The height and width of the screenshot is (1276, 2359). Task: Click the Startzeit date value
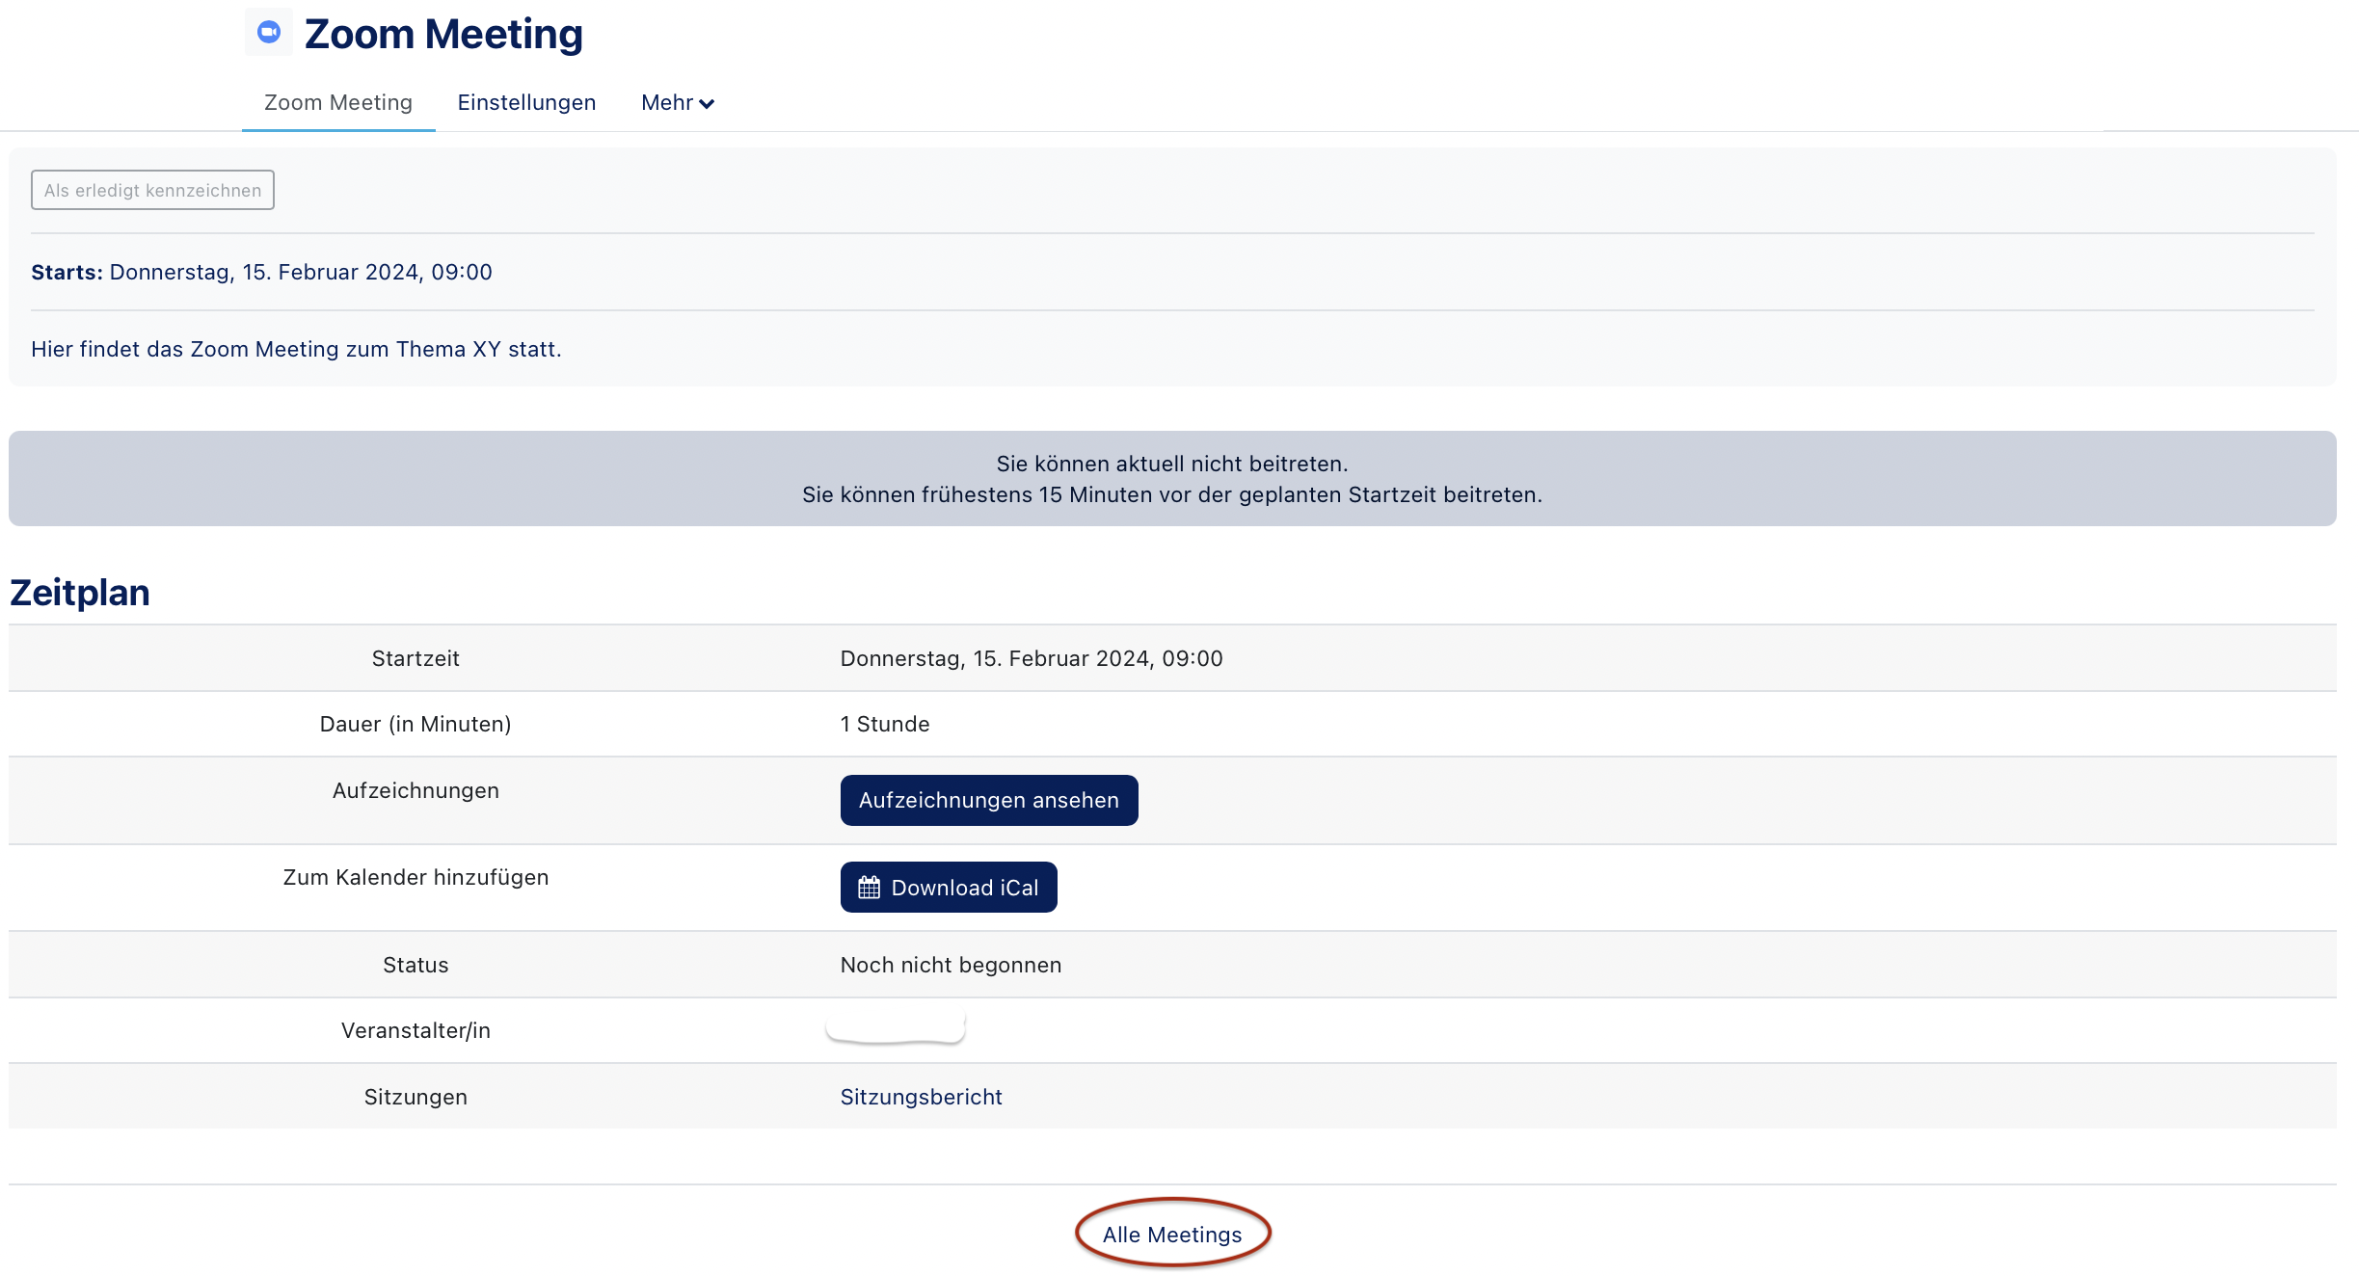pyautogui.click(x=1031, y=658)
